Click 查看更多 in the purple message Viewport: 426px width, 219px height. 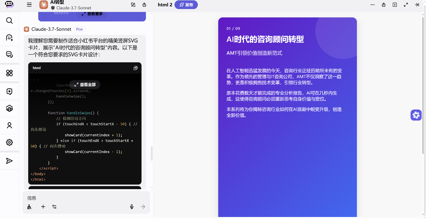pos(92,14)
